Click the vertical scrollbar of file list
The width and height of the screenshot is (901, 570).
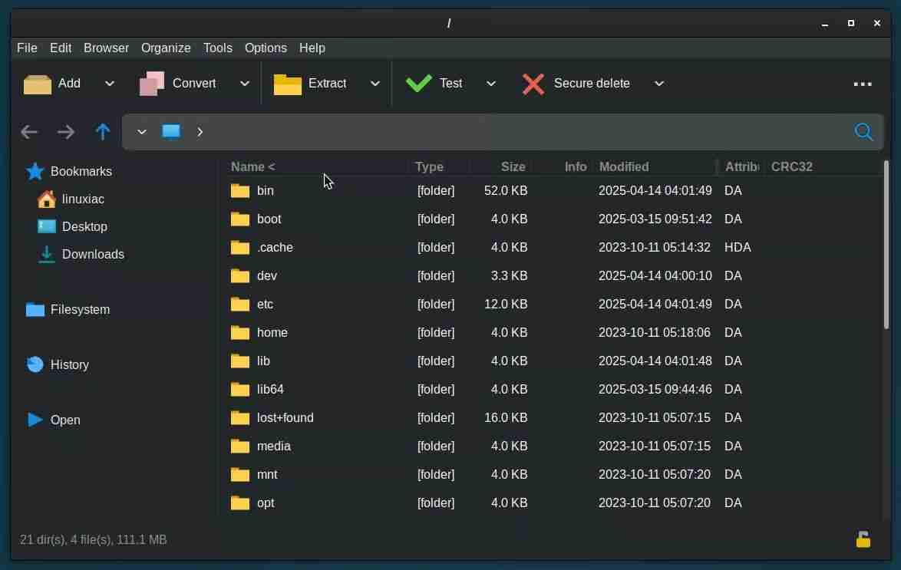[x=886, y=245]
